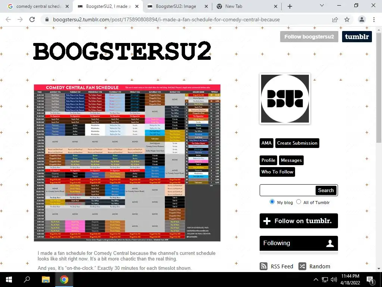The height and width of the screenshot is (287, 382).
Task: Select the My blog radio option
Action: (272, 202)
